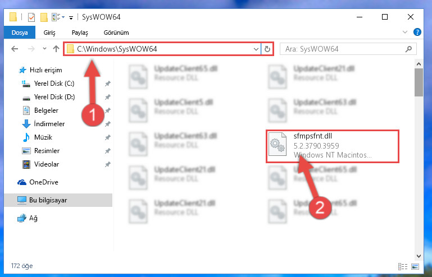Image resolution: width=432 pixels, height=277 pixels.
Task: Switch to large icons view
Action: [415, 266]
